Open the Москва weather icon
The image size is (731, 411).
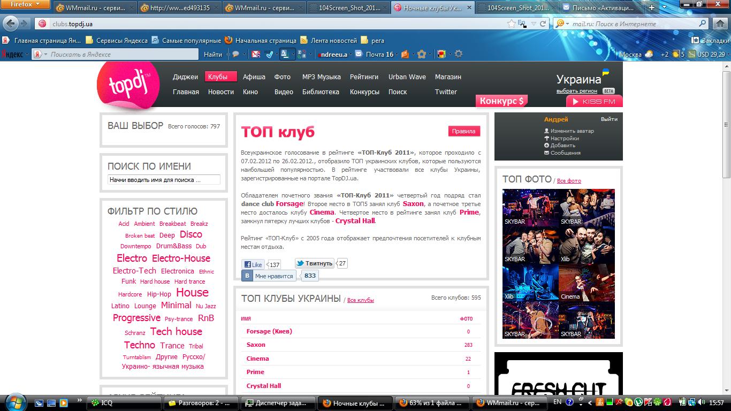pos(649,54)
